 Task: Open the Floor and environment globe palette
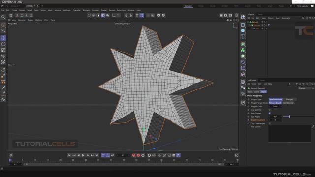[x=243, y=82]
